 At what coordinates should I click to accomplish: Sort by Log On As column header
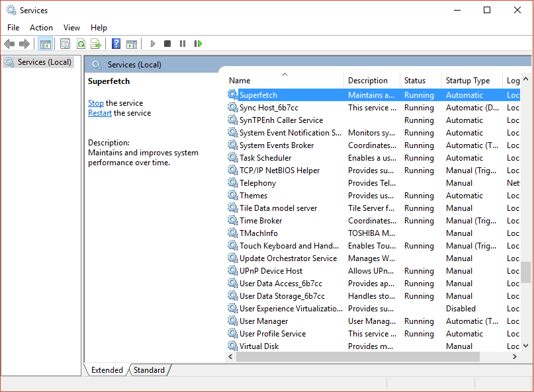[x=512, y=80]
